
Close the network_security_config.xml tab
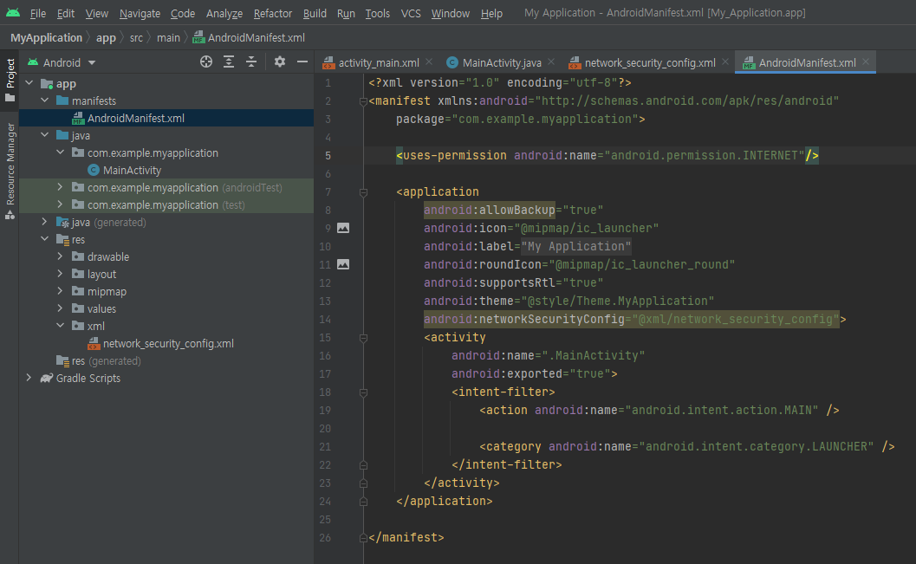[x=725, y=62]
